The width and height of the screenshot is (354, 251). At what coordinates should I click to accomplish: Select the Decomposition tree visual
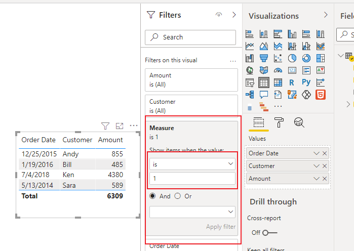tap(250, 95)
